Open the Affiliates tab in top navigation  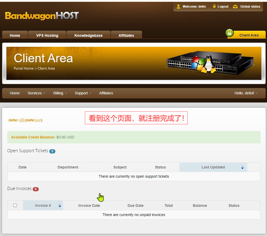tap(126, 35)
